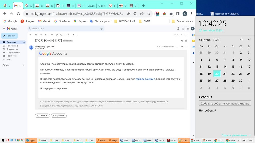The height and width of the screenshot is (143, 255).
Task: Mark the email as unread
Action: [x=52, y=35]
